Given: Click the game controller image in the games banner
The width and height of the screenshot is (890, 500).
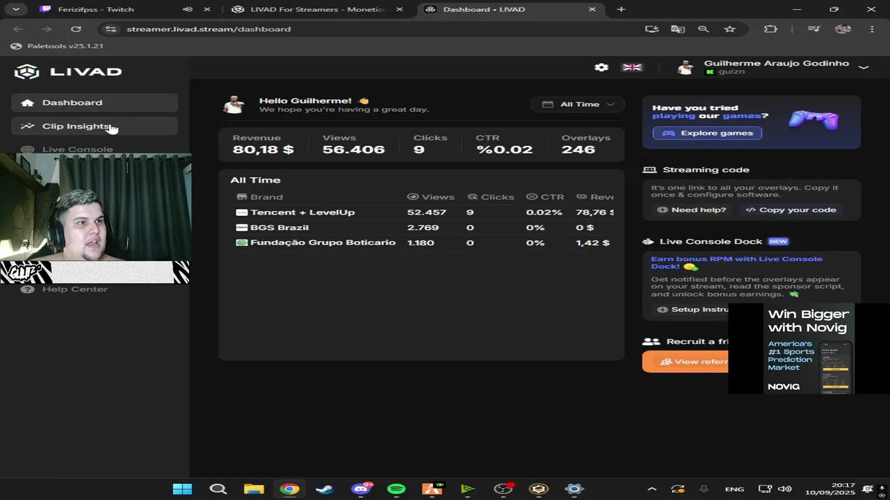Looking at the screenshot, I should [x=813, y=121].
